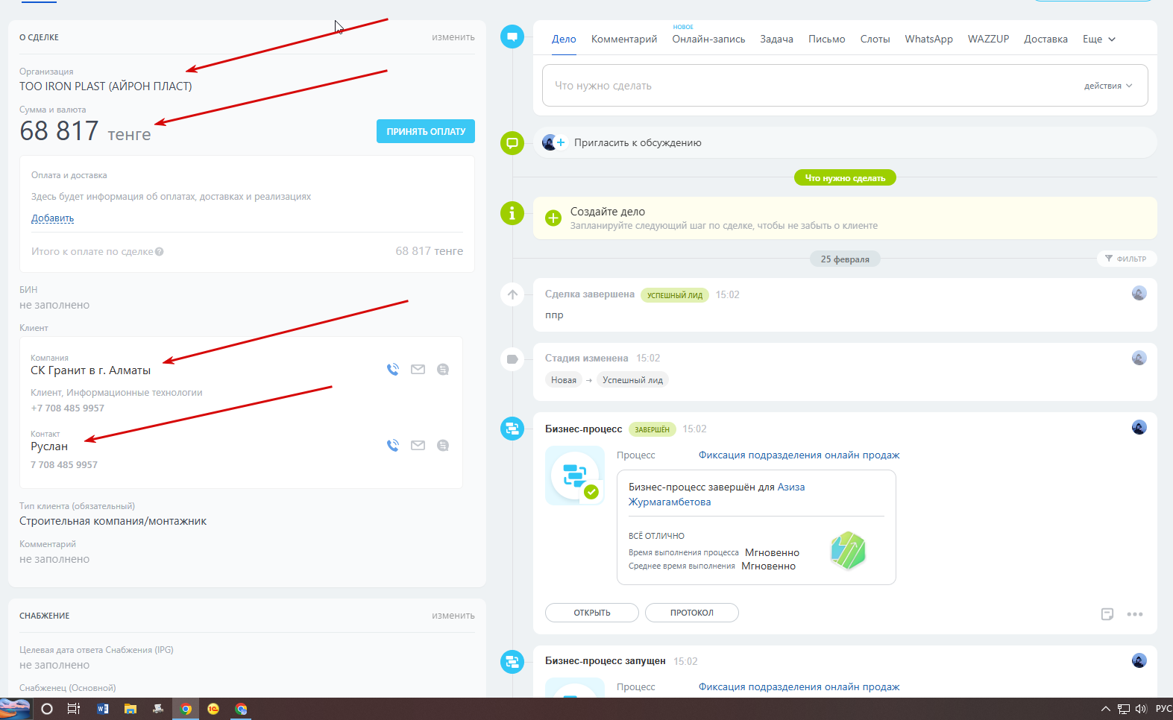Click Строительная компания/монтажник client type value
Image resolution: width=1173 pixels, height=720 pixels.
coord(113,521)
